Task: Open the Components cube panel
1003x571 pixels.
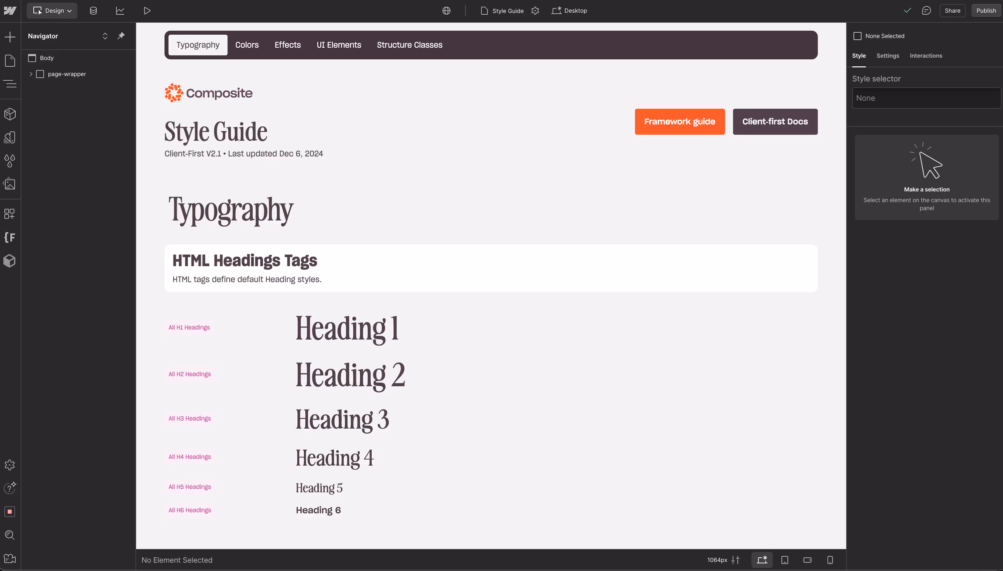Action: (10, 114)
